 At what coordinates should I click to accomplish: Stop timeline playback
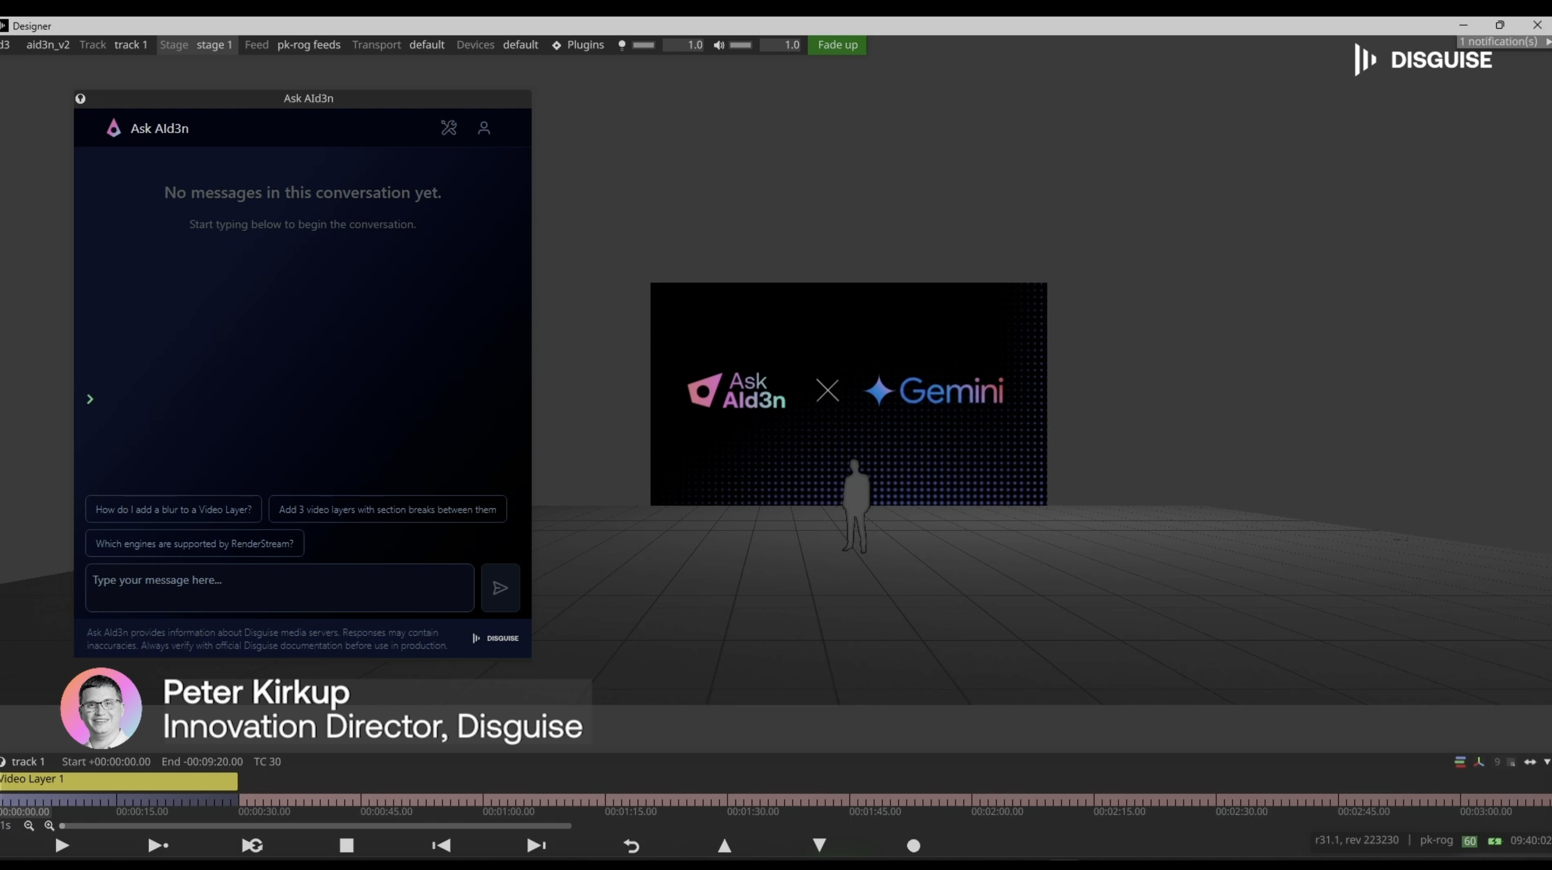pyautogui.click(x=347, y=845)
